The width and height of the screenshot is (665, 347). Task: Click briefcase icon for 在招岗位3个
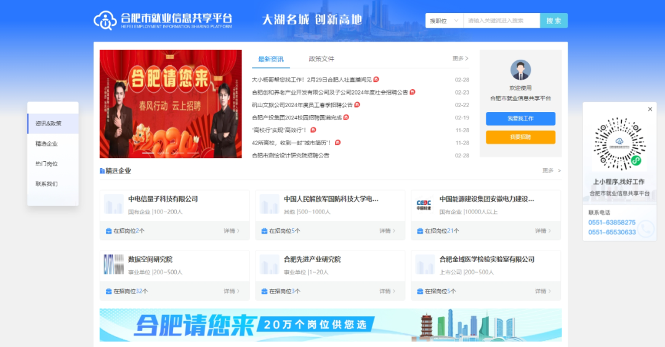tap(264, 291)
